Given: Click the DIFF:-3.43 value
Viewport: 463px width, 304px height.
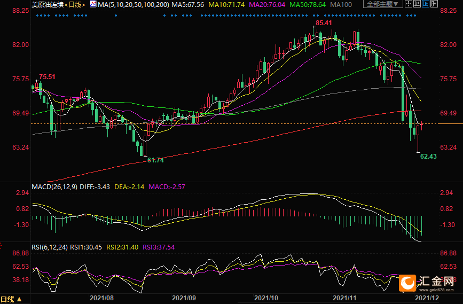Looking at the screenshot, I should pyautogui.click(x=95, y=187).
